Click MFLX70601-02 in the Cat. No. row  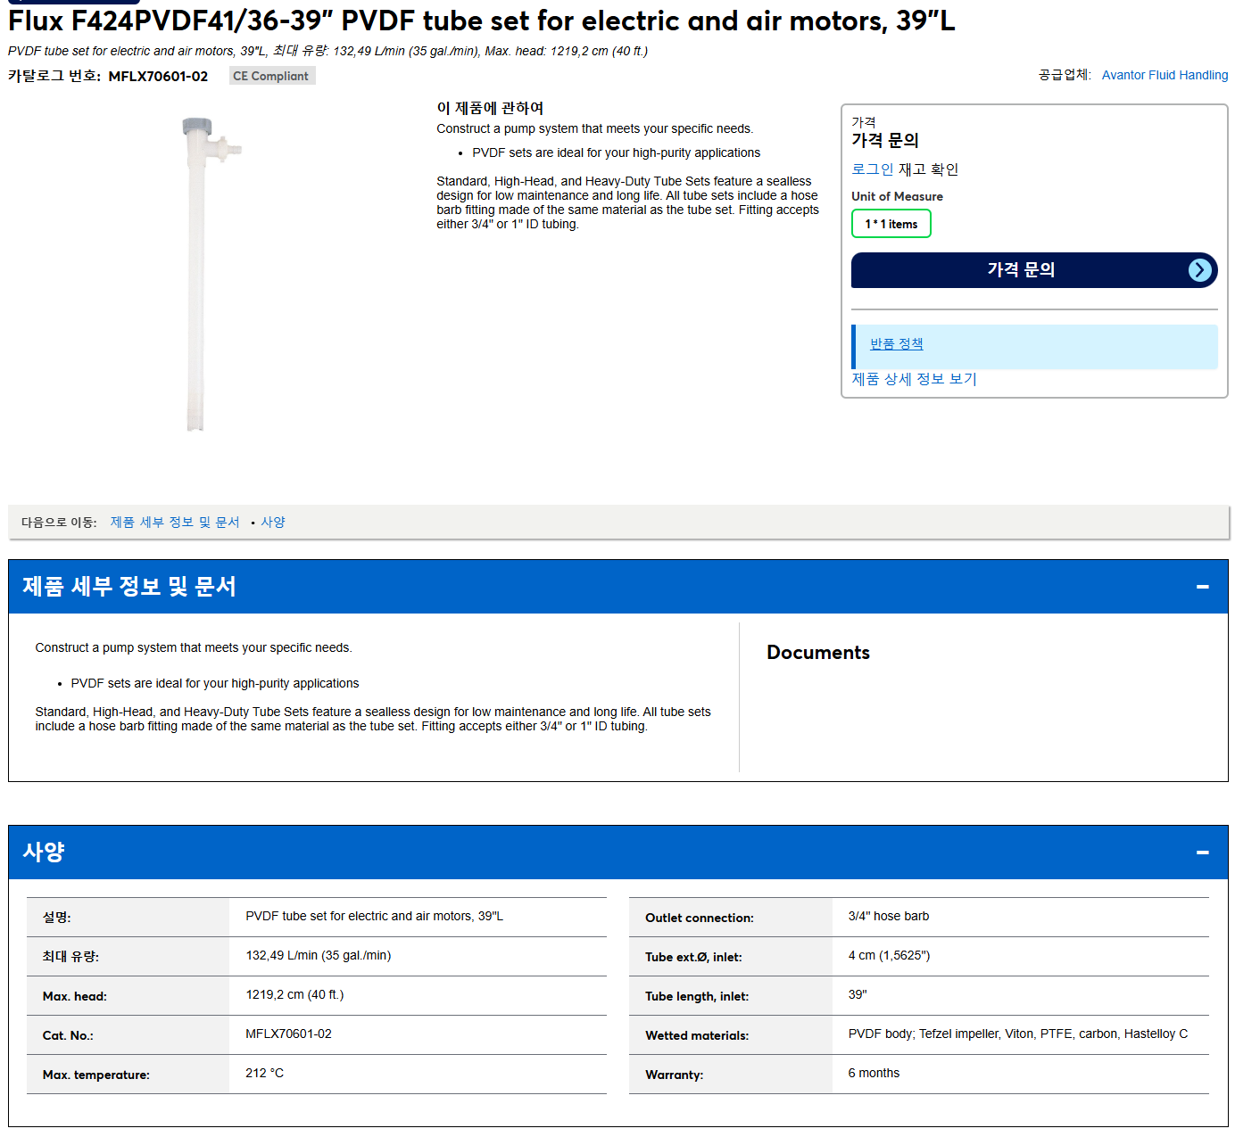pyautogui.click(x=288, y=1034)
